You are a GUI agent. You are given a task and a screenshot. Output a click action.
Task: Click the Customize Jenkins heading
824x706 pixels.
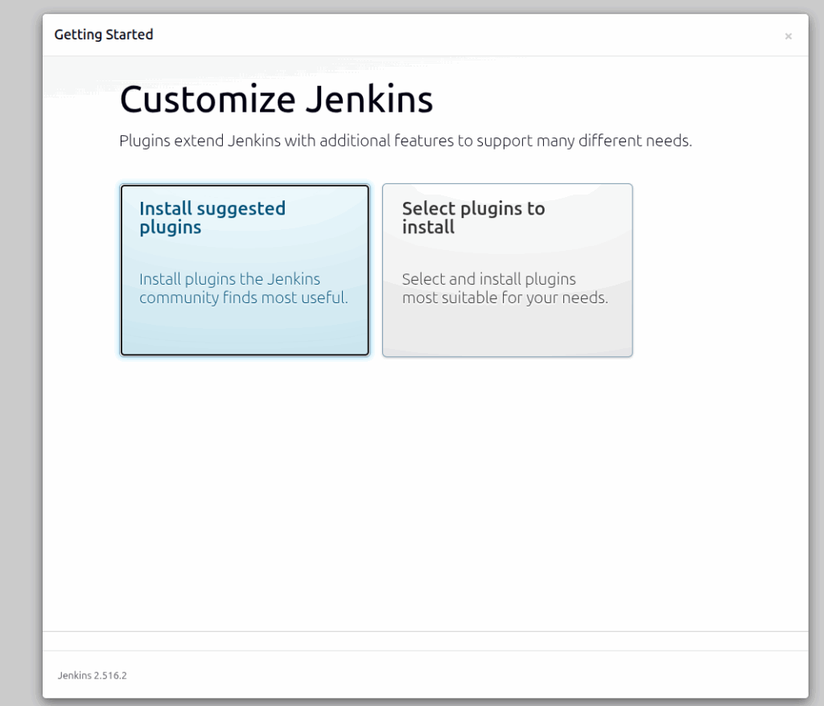(x=276, y=99)
